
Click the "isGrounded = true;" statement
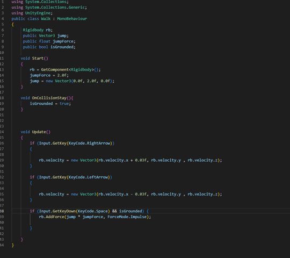point(50,104)
